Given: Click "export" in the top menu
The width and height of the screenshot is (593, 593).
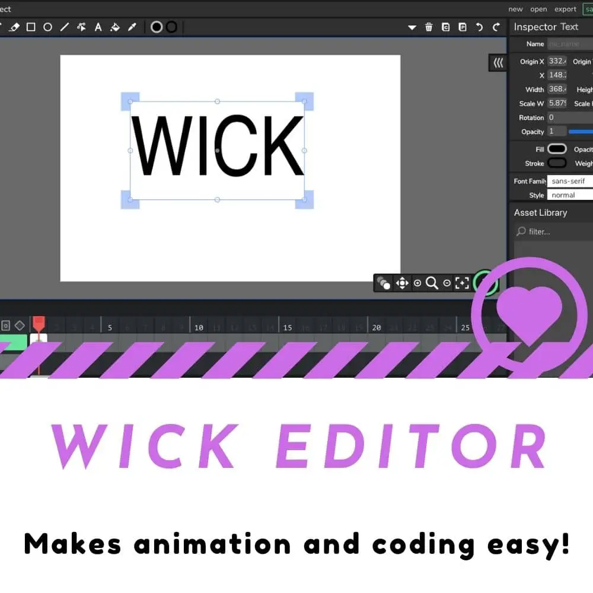Looking at the screenshot, I should click(x=565, y=9).
